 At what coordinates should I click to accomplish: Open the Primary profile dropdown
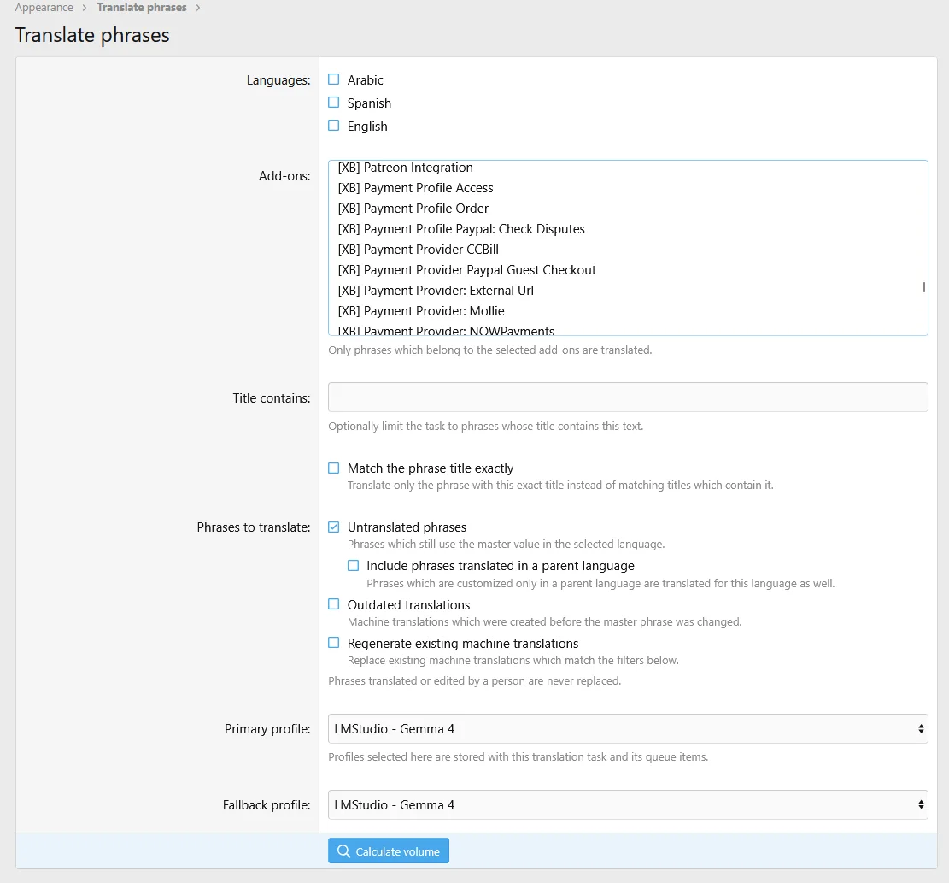point(628,728)
